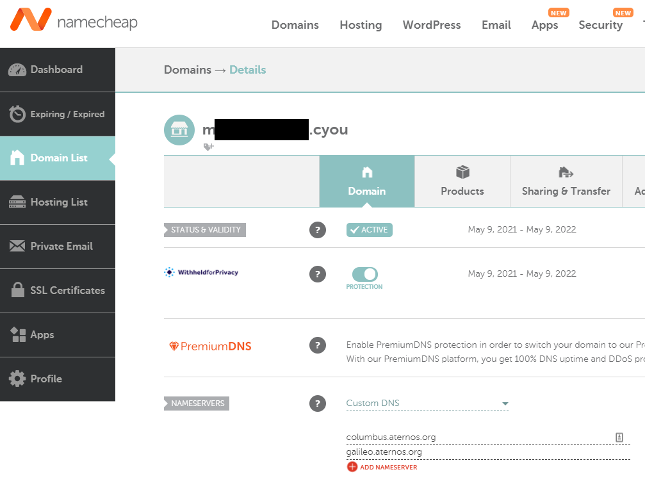Click the WithheldforPrivacy logo

pos(201,272)
